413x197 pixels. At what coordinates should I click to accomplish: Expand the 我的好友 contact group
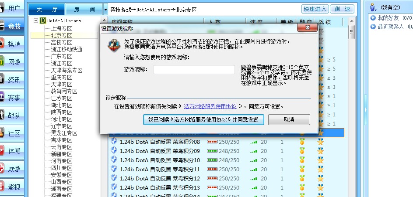373,18
